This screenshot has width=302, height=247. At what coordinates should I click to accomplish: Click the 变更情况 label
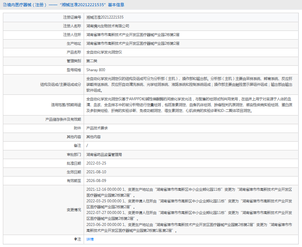74,210
